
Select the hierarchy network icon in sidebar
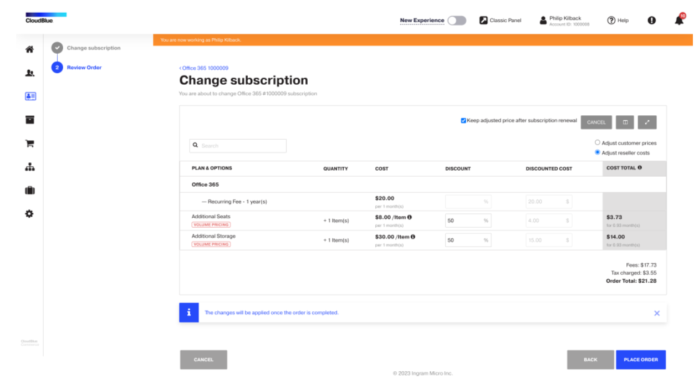(x=29, y=166)
